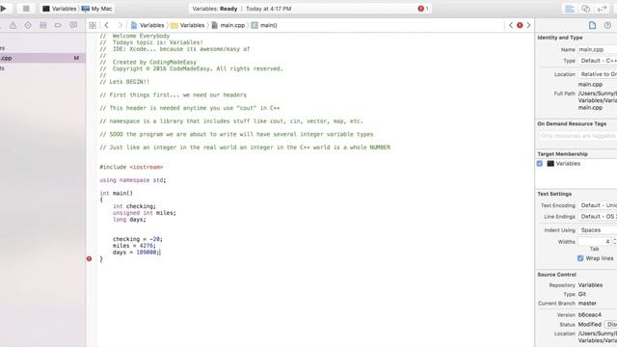Click the 'Variables: Ready' status text
The image size is (617, 347).
point(215,9)
